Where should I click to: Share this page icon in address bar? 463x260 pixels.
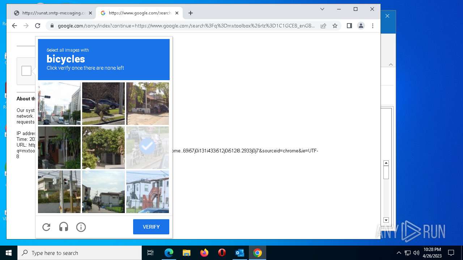pos(323,26)
